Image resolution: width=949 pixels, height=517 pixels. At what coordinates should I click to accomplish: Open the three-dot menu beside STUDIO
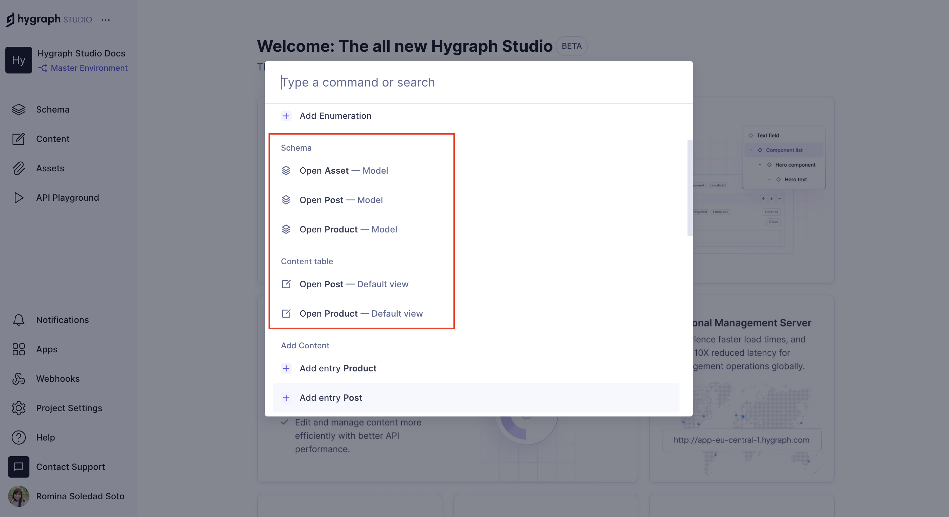pyautogui.click(x=106, y=20)
